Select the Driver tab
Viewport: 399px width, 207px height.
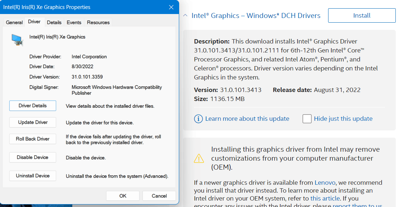(35, 22)
